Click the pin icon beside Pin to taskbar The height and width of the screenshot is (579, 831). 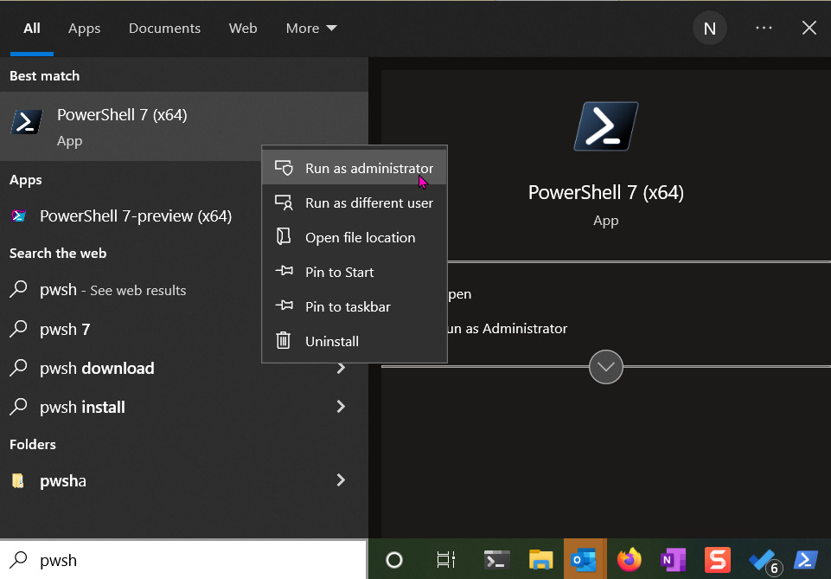284,306
